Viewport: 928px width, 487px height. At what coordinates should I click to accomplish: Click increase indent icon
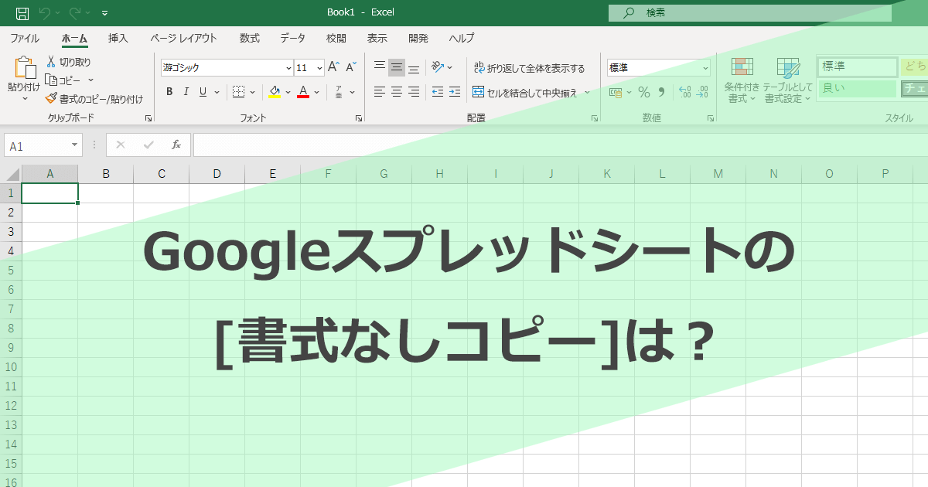point(455,92)
